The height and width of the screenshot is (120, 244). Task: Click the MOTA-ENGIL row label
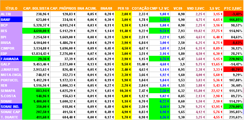pyautogui.click(x=11, y=75)
